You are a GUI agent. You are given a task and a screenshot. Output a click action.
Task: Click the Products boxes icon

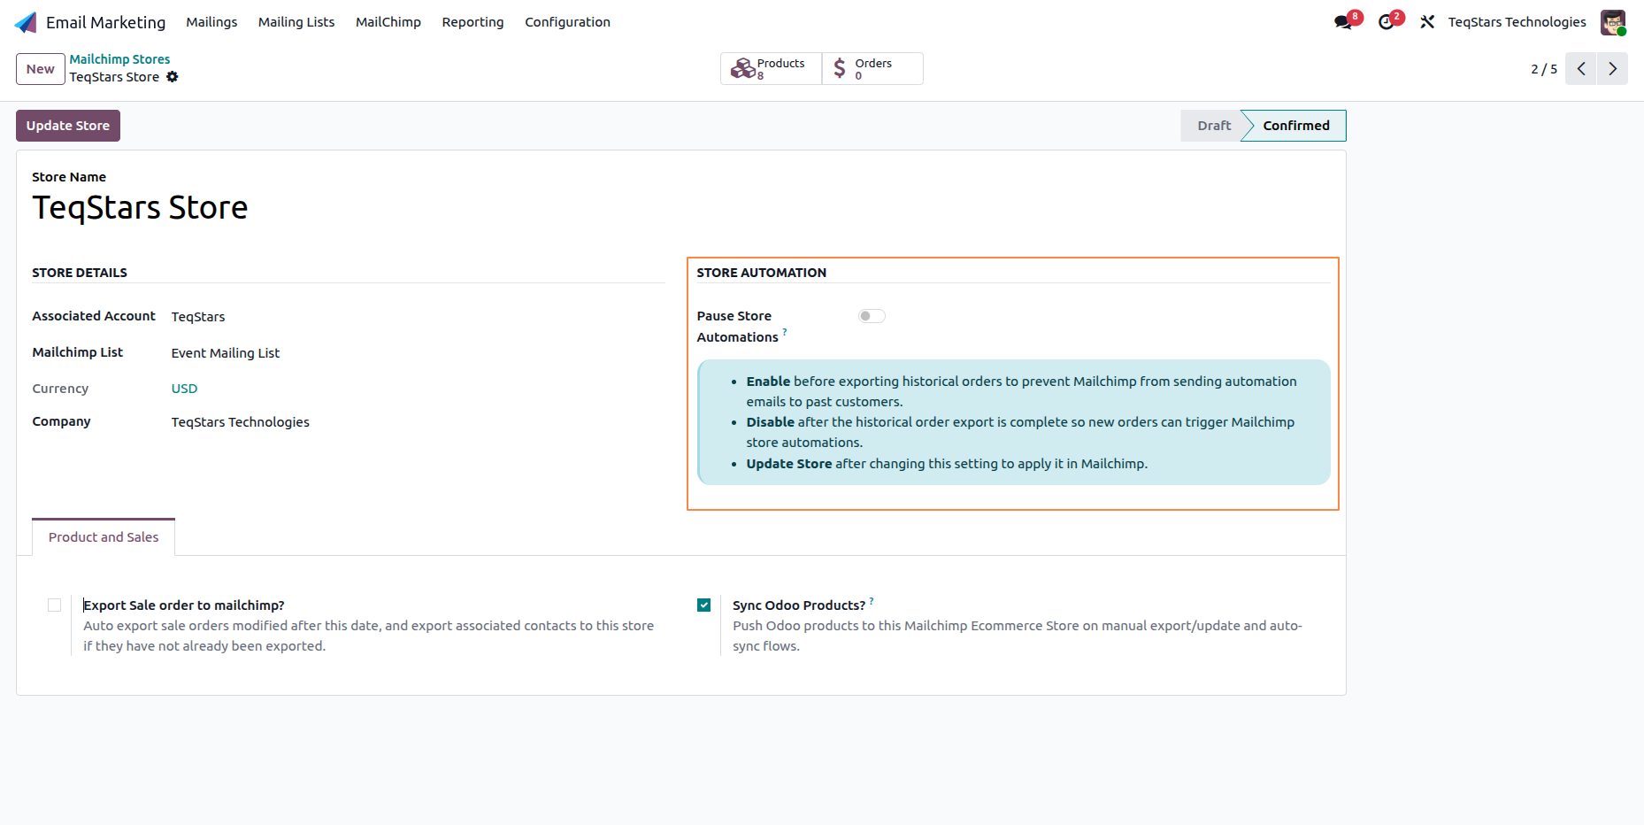pyautogui.click(x=742, y=68)
